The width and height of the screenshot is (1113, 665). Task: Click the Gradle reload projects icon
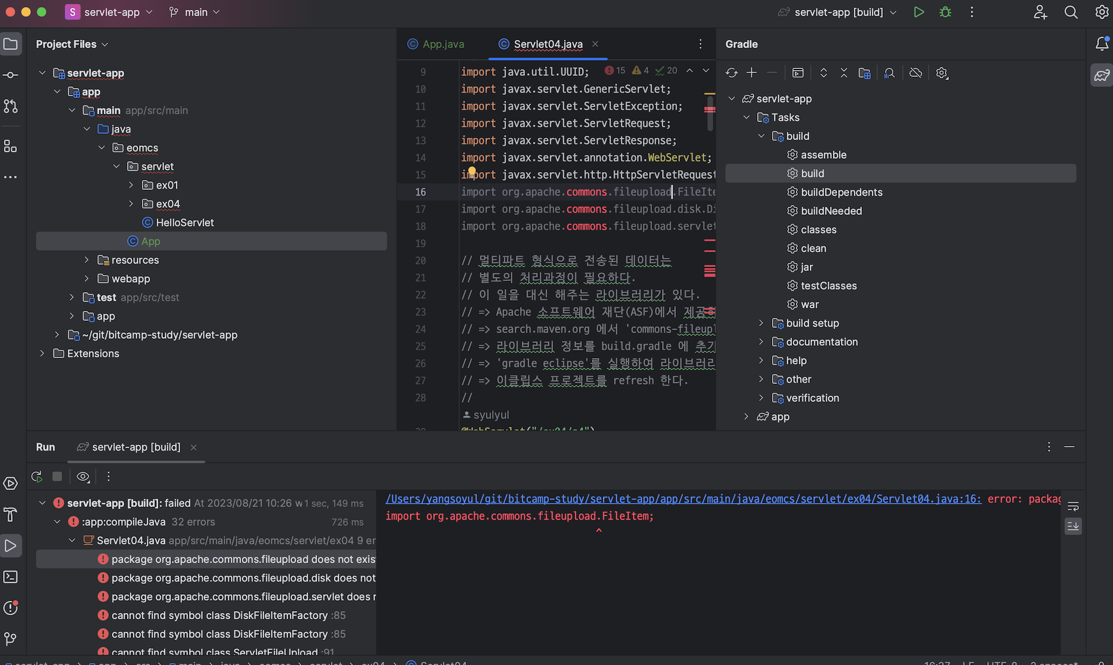point(732,73)
